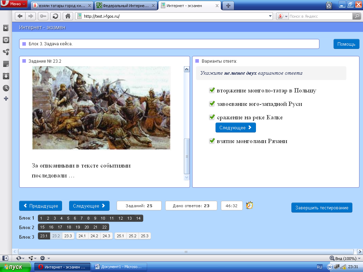363x272 pixels.
Task: Go to task 23.1
Action: click(x=44, y=236)
